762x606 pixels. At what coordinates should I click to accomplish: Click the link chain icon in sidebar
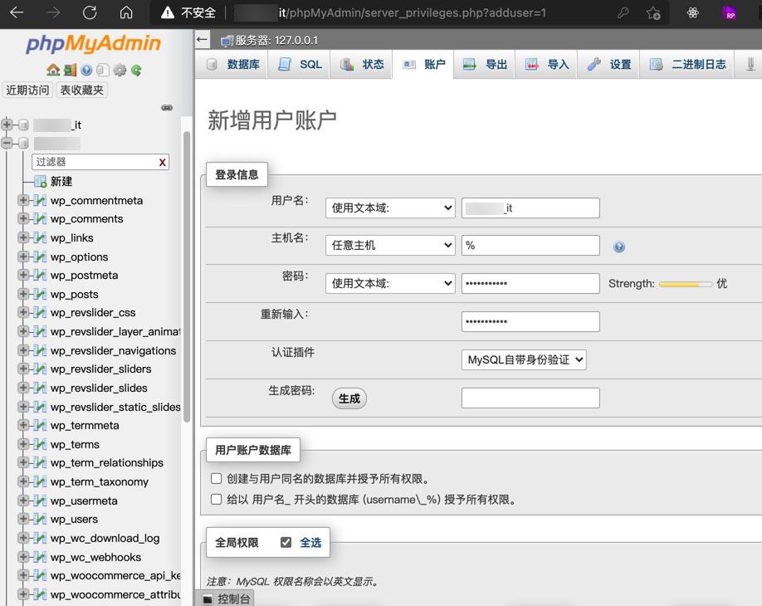click(167, 107)
